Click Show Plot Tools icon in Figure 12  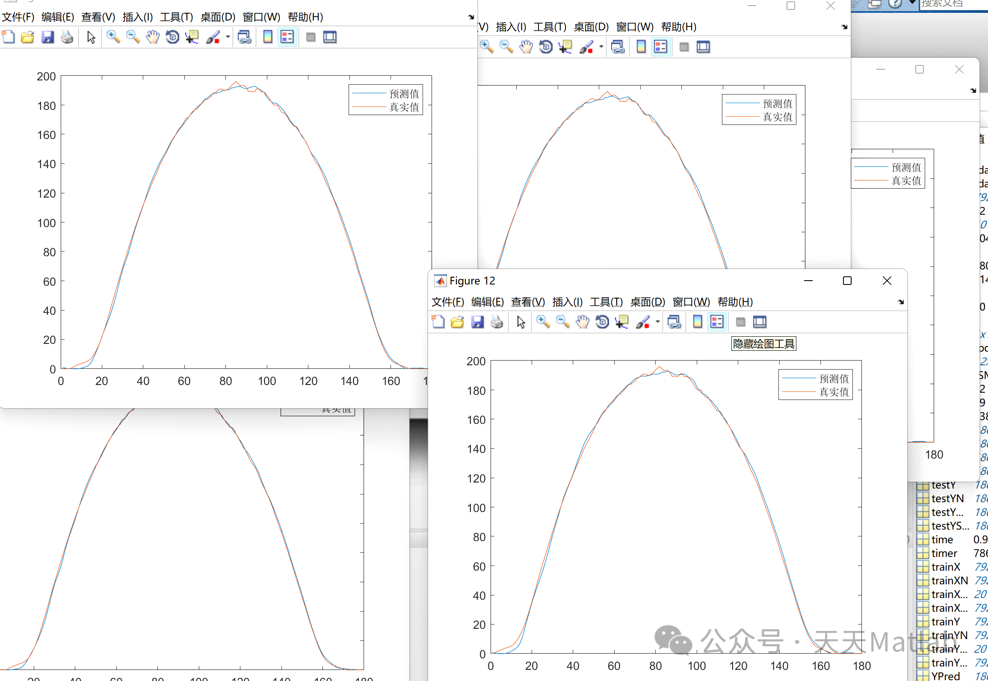click(x=760, y=322)
